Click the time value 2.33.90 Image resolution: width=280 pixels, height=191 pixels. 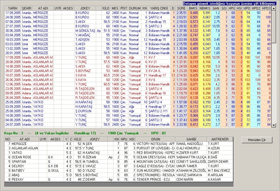[x=181, y=125]
